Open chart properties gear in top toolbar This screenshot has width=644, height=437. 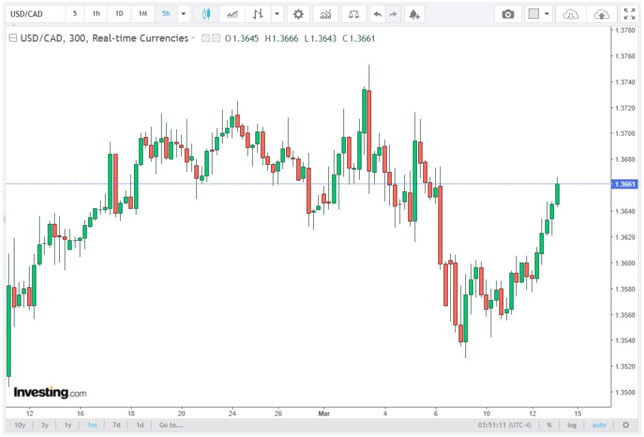pyautogui.click(x=298, y=14)
